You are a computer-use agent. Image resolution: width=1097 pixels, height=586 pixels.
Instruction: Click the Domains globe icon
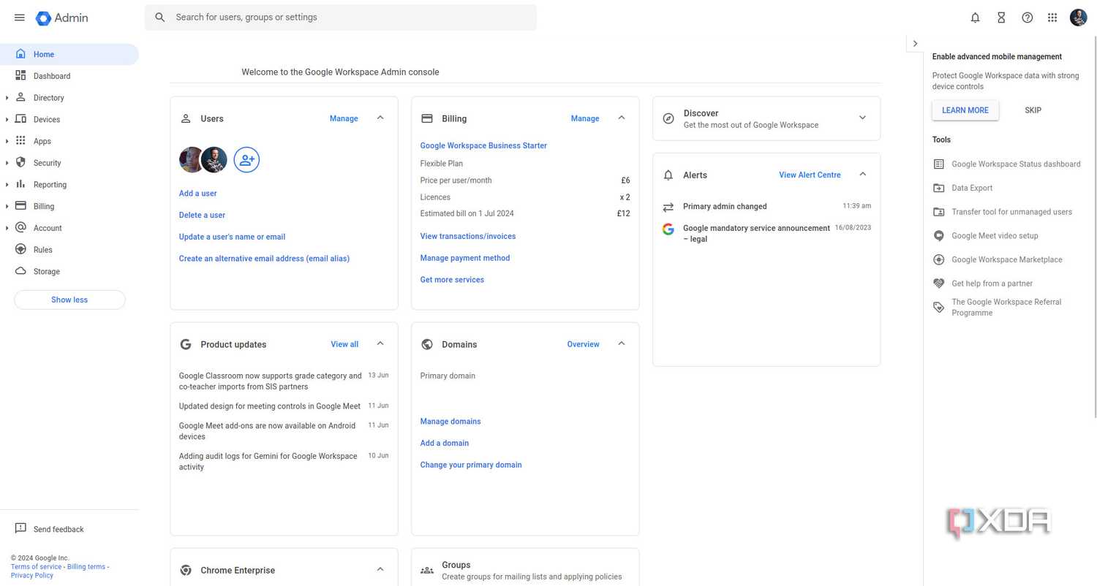(427, 344)
